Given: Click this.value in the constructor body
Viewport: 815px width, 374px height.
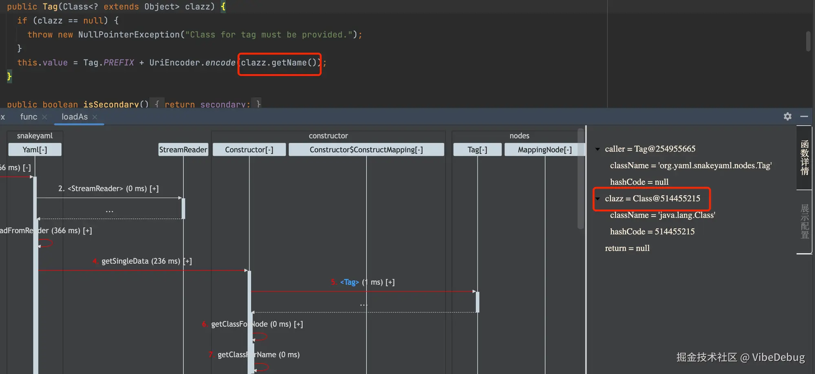Looking at the screenshot, I should (42, 63).
